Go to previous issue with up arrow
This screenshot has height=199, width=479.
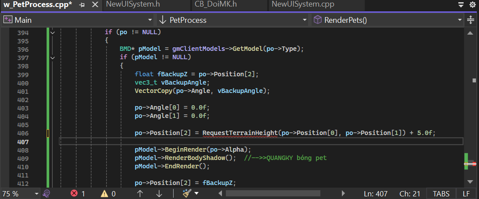pos(140,193)
